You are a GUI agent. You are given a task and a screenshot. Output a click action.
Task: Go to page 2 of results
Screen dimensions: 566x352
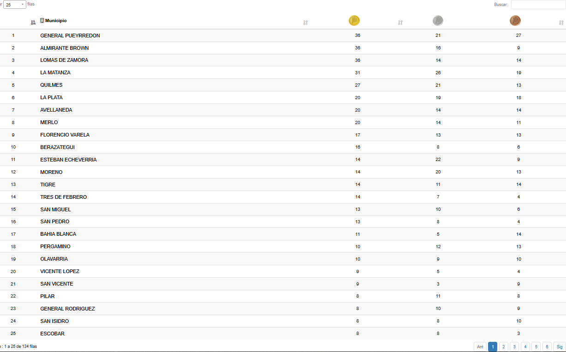504,347
